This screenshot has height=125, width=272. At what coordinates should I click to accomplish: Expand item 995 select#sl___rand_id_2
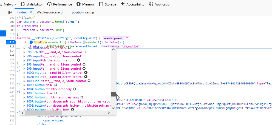point(24,52)
